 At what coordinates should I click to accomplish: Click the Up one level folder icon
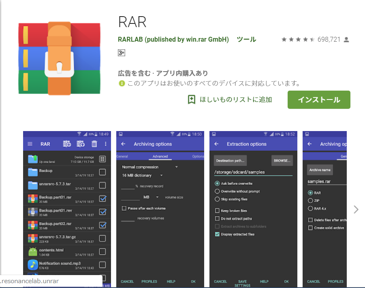32,159
